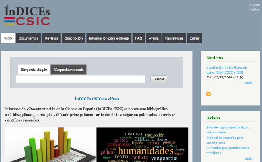Image resolution: width=262 pixels, height=162 pixels.
Task: Open Información para editores page
Action: click(x=108, y=38)
